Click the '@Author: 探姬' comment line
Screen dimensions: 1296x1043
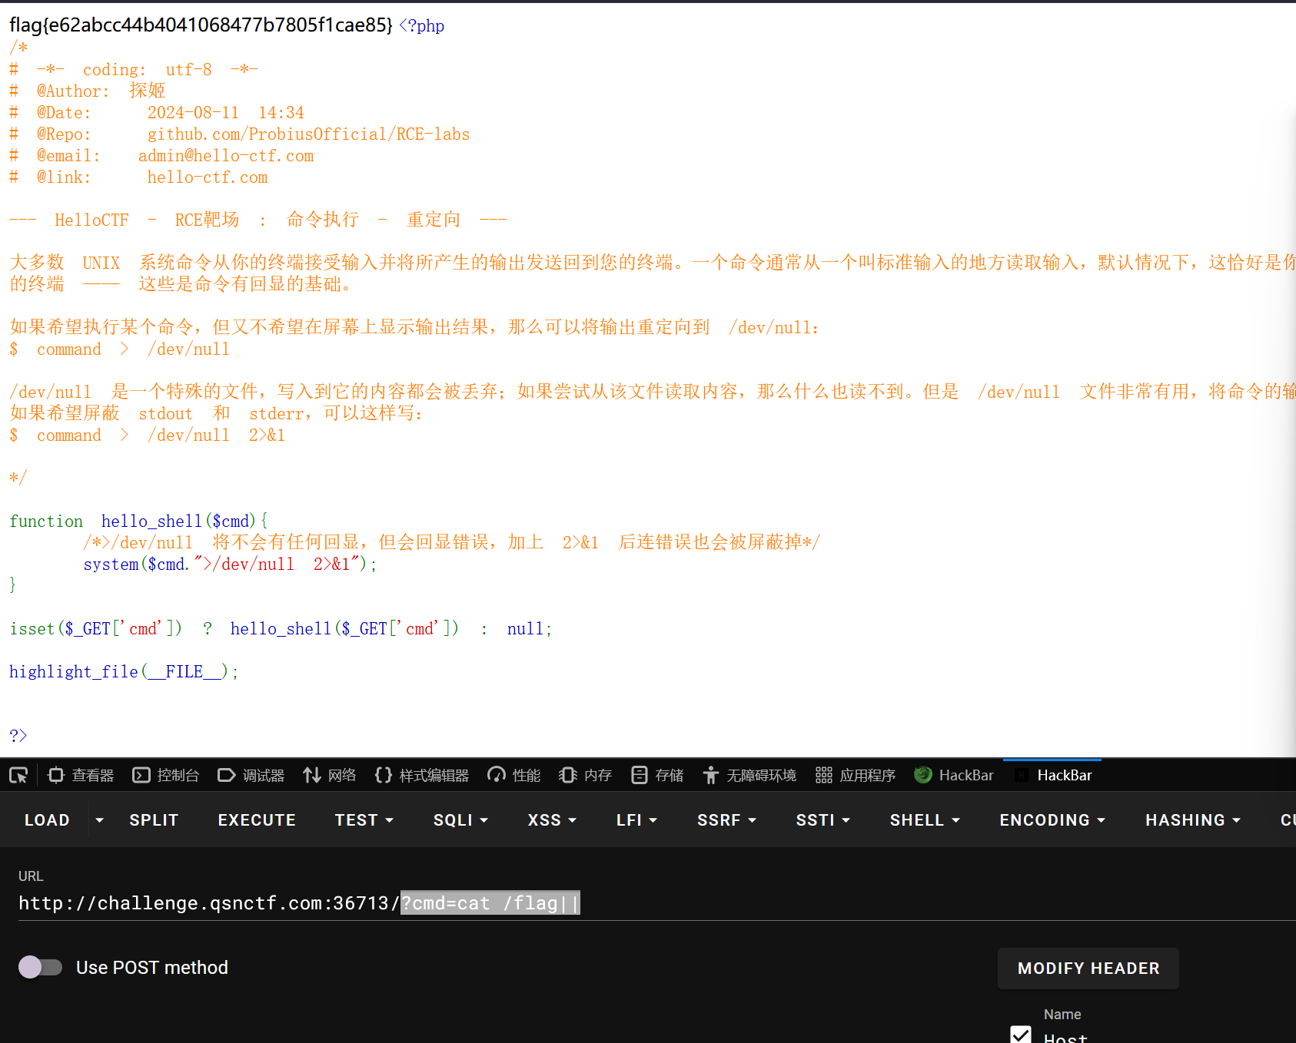click(x=88, y=91)
